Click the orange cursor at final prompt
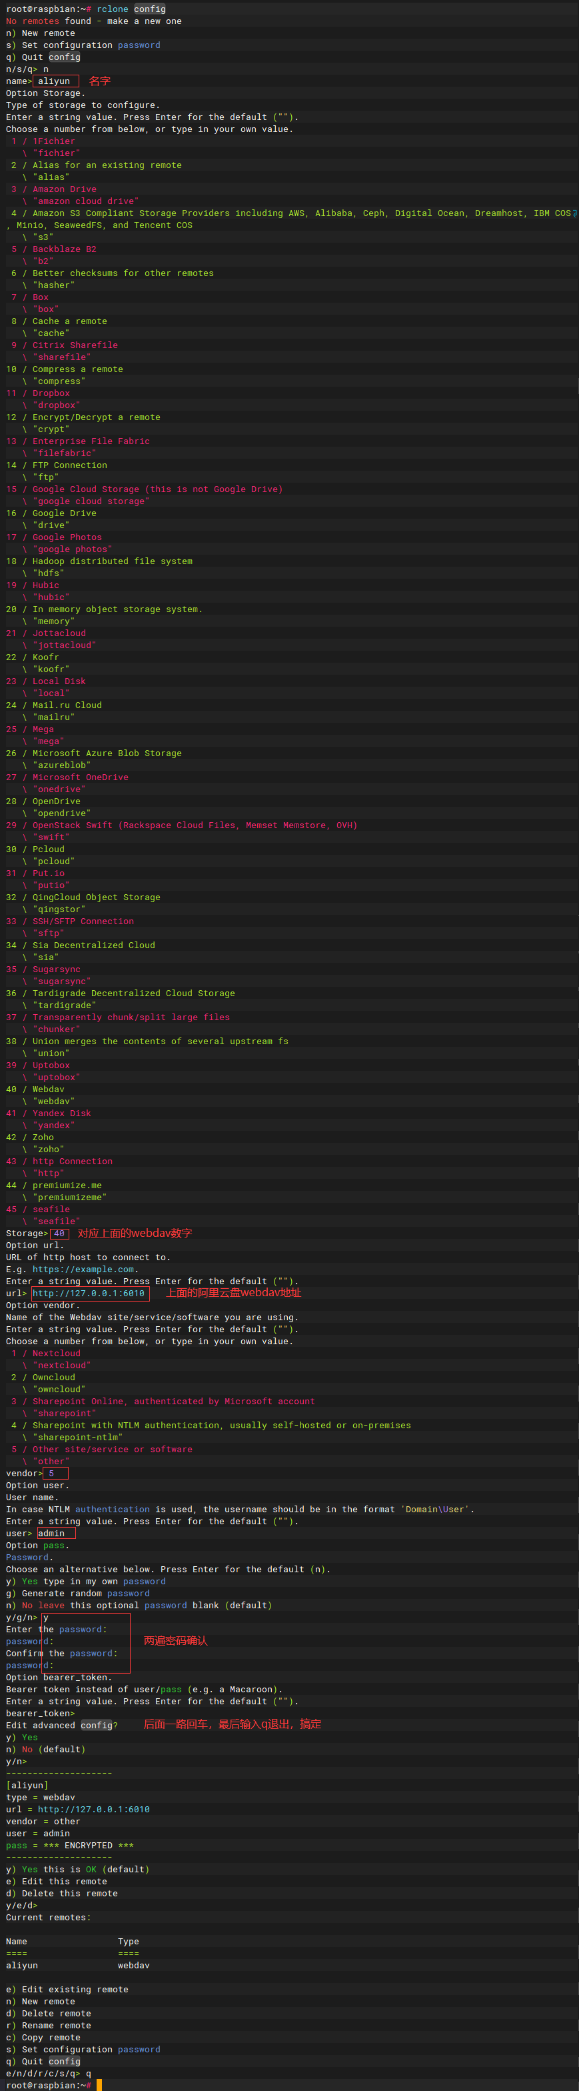Image resolution: width=579 pixels, height=2091 pixels. tap(99, 2084)
